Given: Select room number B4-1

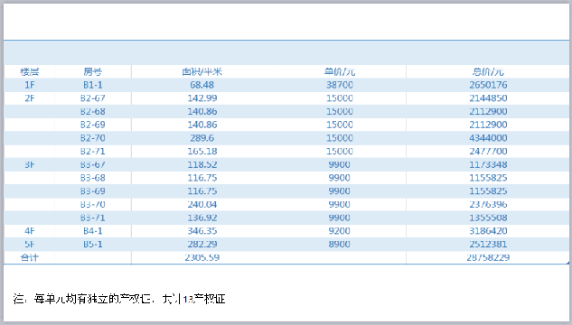Looking at the screenshot, I should click(93, 231).
